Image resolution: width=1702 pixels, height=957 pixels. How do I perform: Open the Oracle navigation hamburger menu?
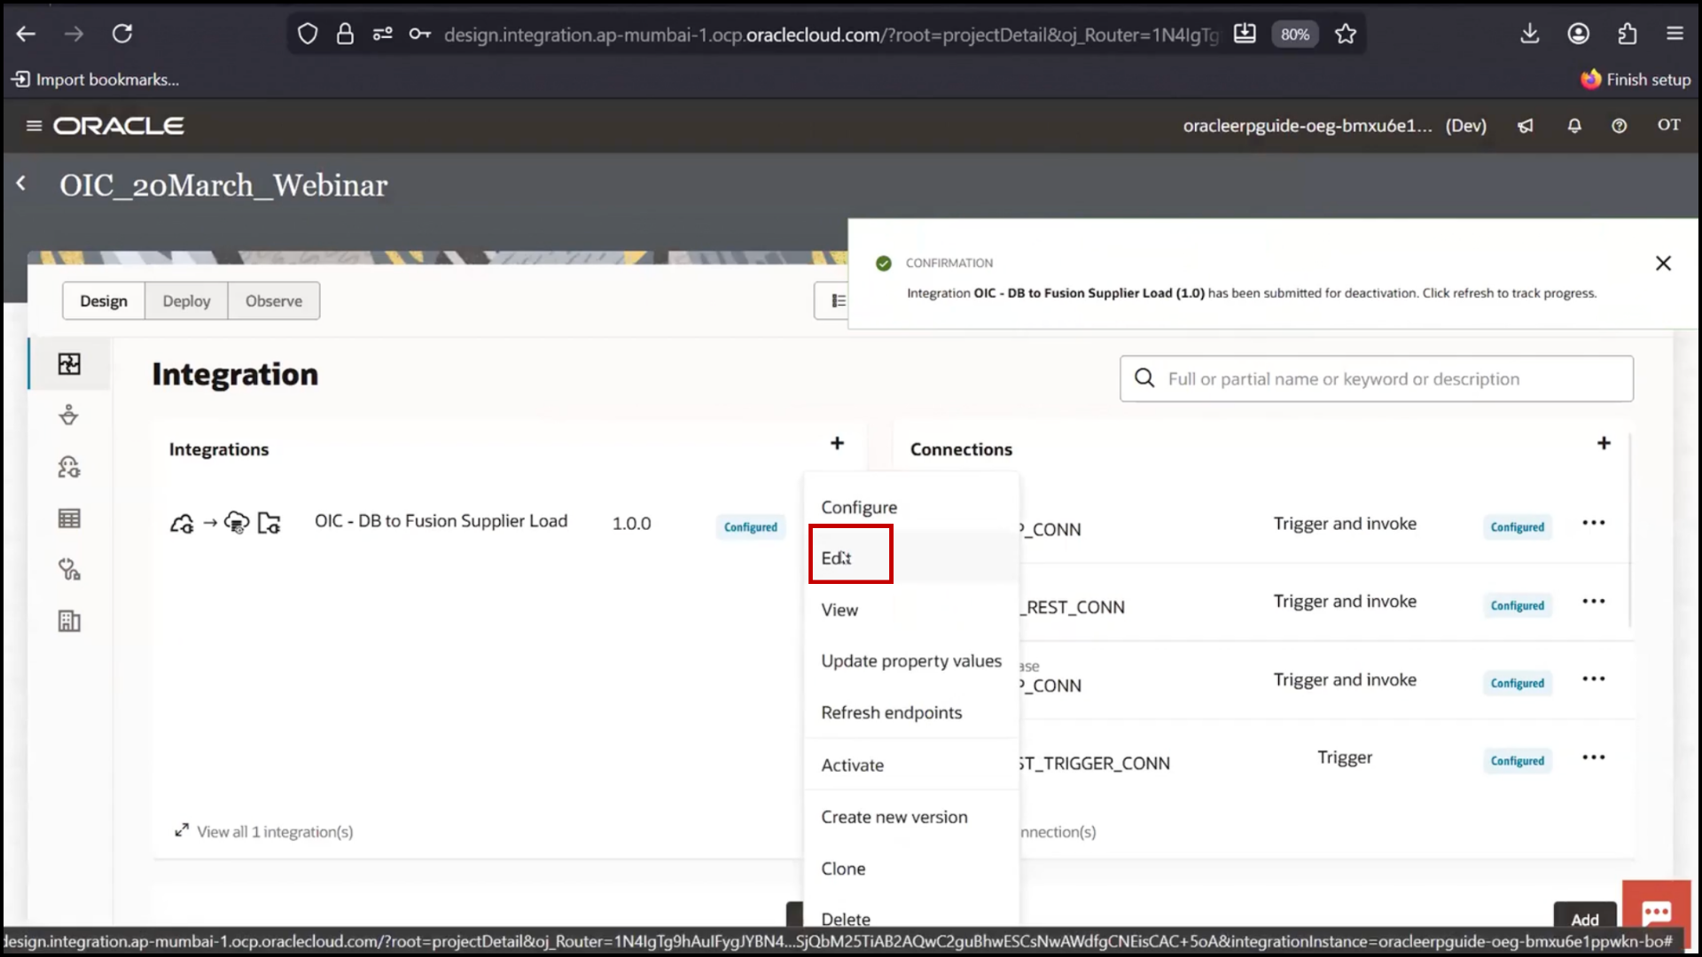pyautogui.click(x=34, y=126)
